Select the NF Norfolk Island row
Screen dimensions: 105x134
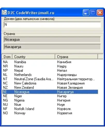50,109
